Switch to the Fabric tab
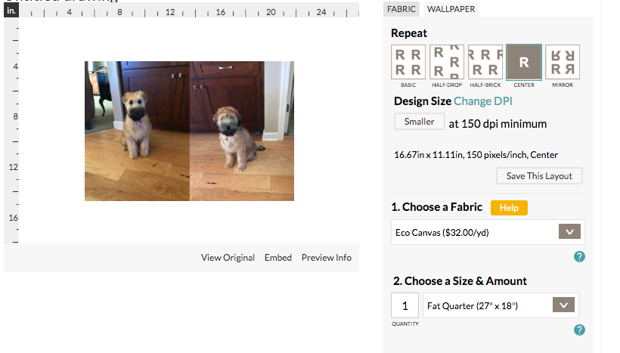 click(x=401, y=9)
